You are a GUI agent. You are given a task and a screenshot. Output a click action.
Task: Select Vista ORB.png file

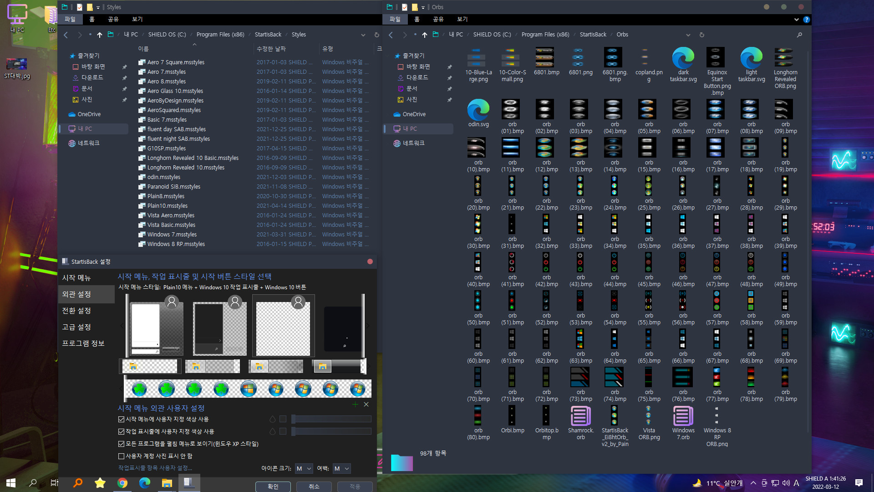point(649,422)
